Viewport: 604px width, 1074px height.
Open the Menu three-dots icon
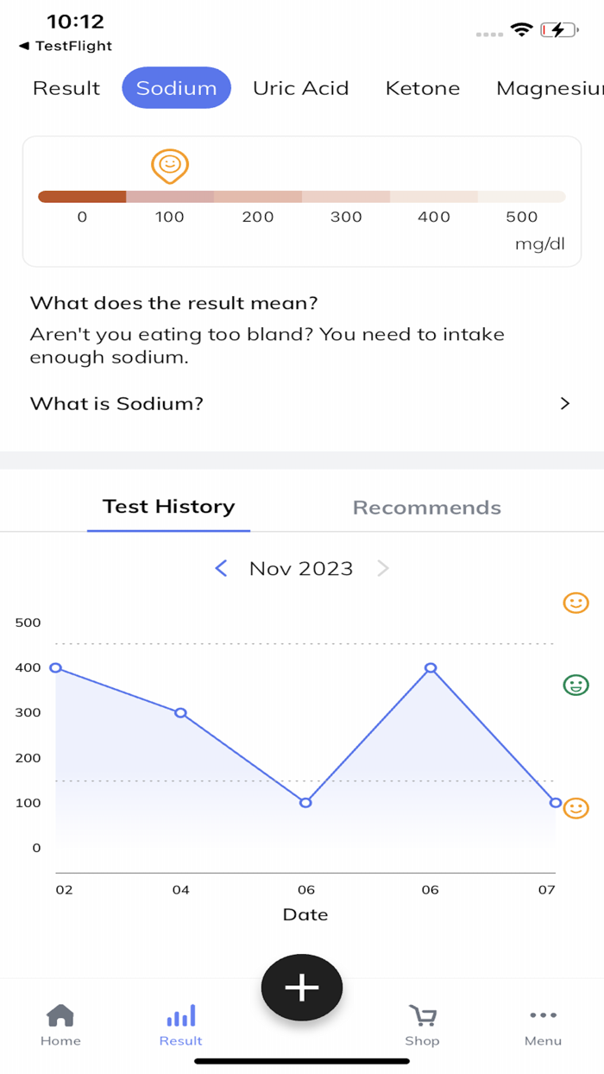pos(543,1015)
